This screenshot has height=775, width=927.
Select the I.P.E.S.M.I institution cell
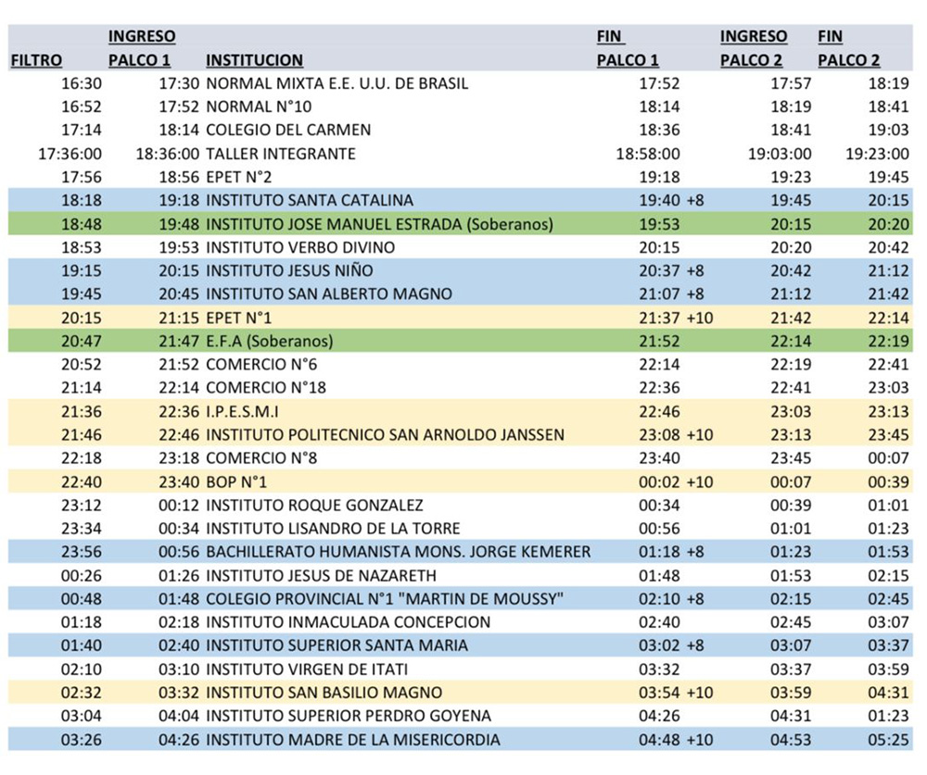[243, 411]
